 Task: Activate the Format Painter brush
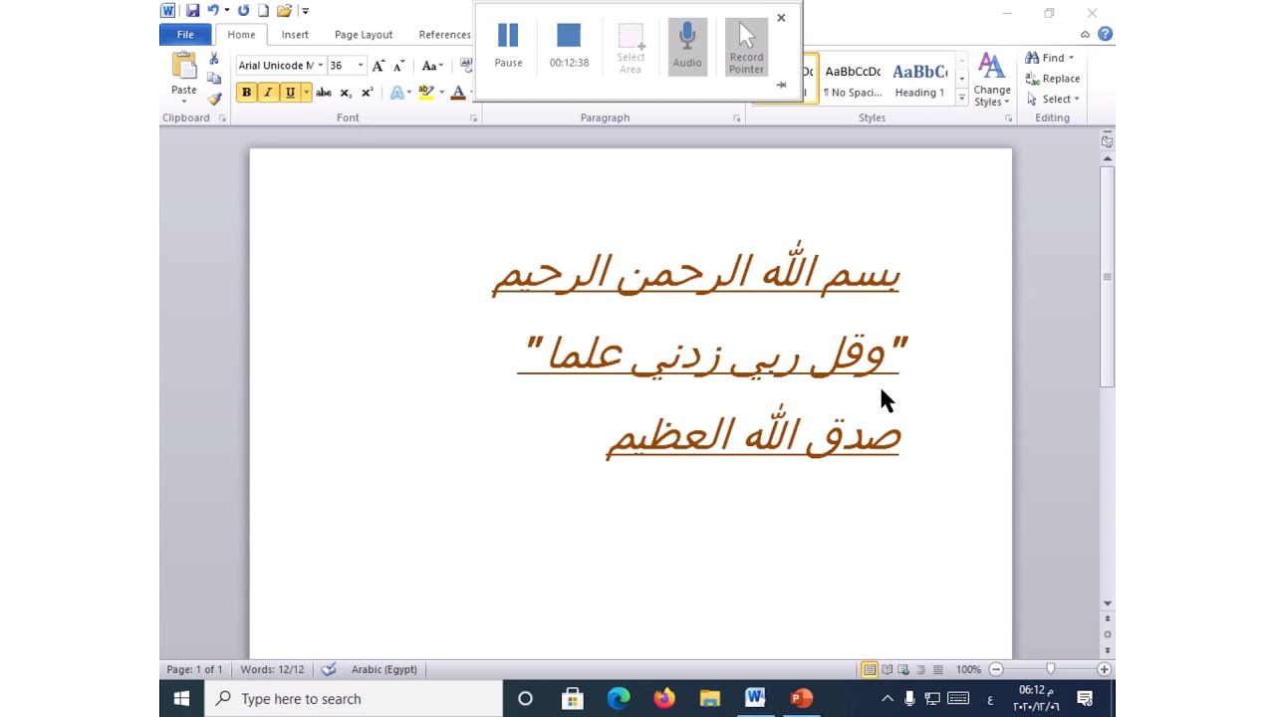[213, 99]
